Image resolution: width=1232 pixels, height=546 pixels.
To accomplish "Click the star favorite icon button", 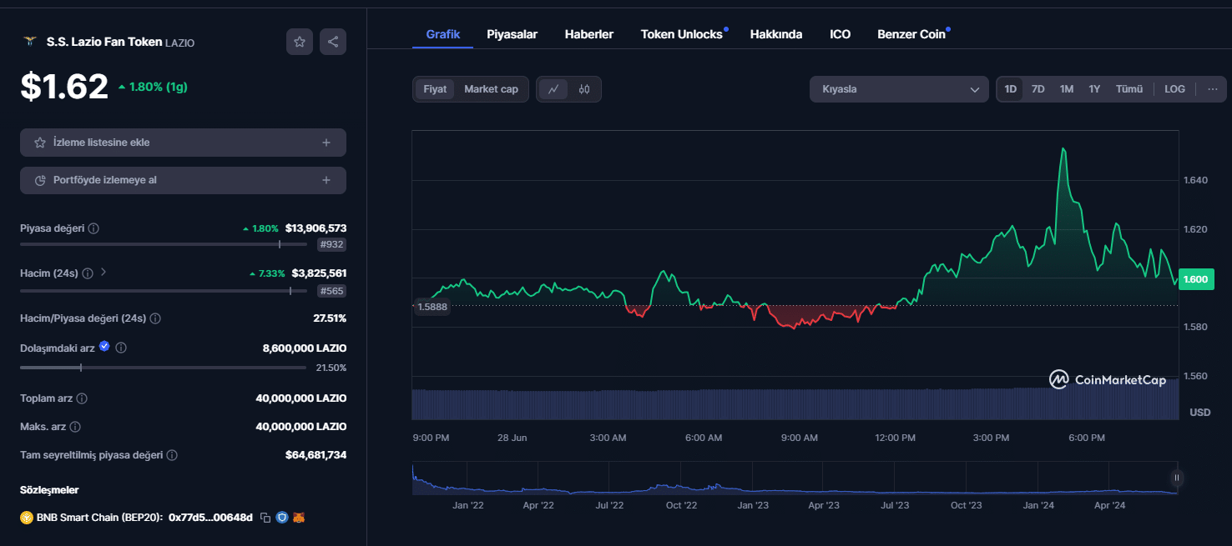I will coord(300,42).
